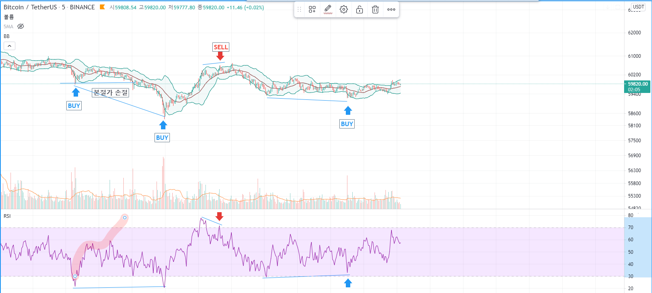
Task: Open the drawing templates icon
Action: (312, 10)
